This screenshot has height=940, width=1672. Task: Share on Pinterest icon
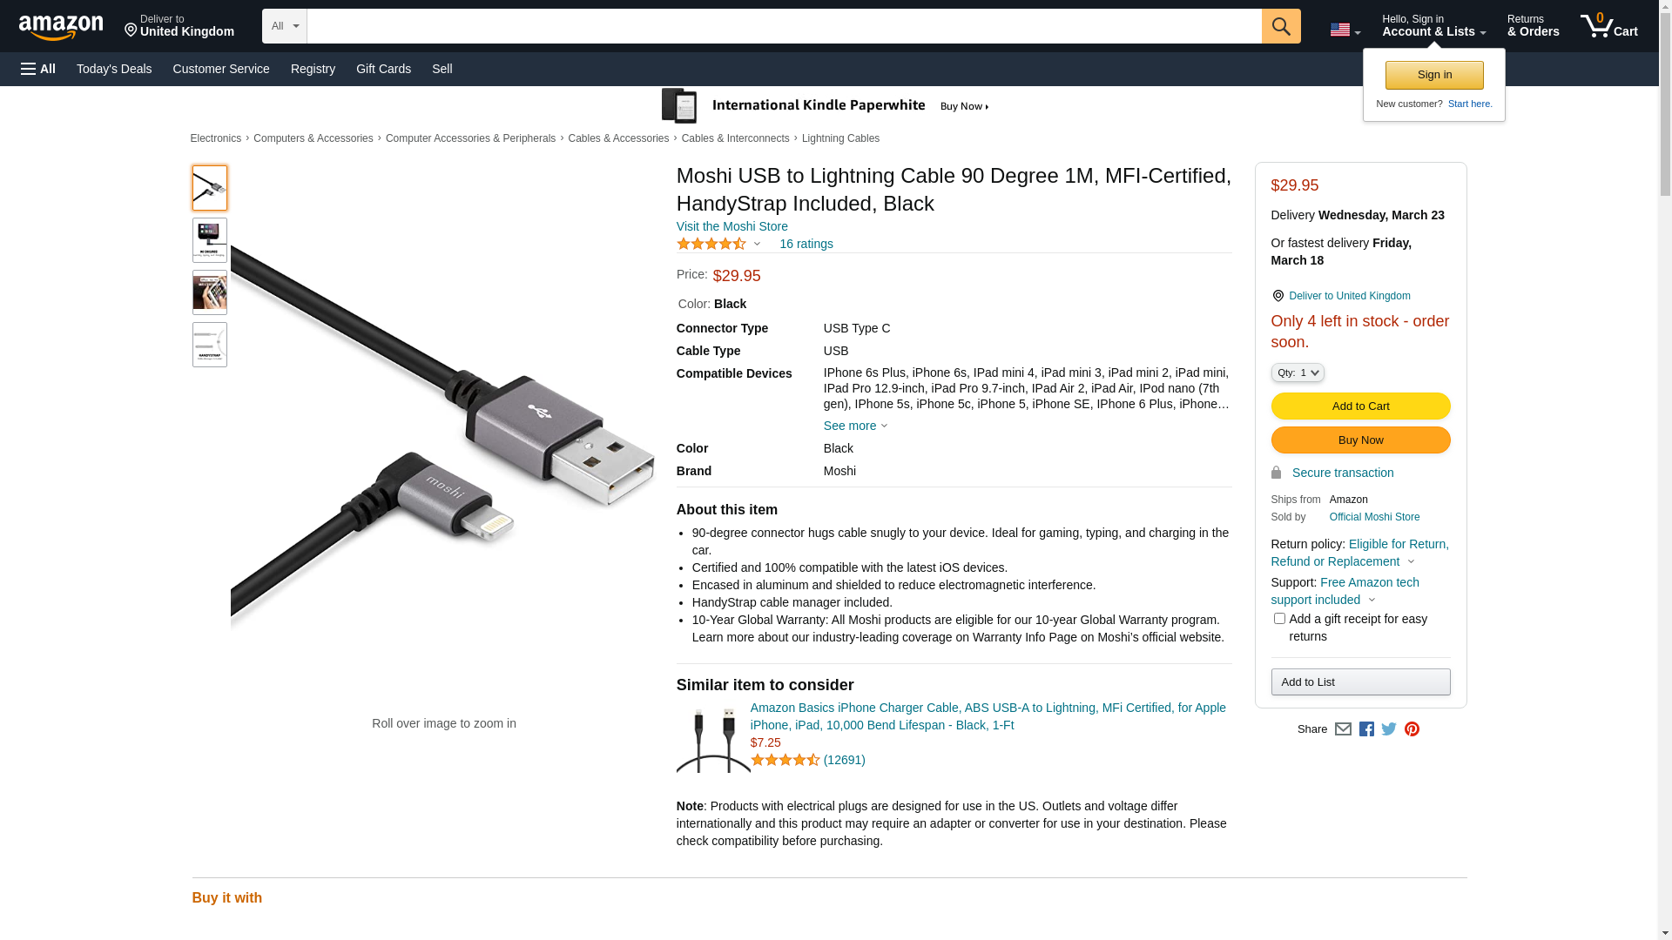click(1412, 729)
